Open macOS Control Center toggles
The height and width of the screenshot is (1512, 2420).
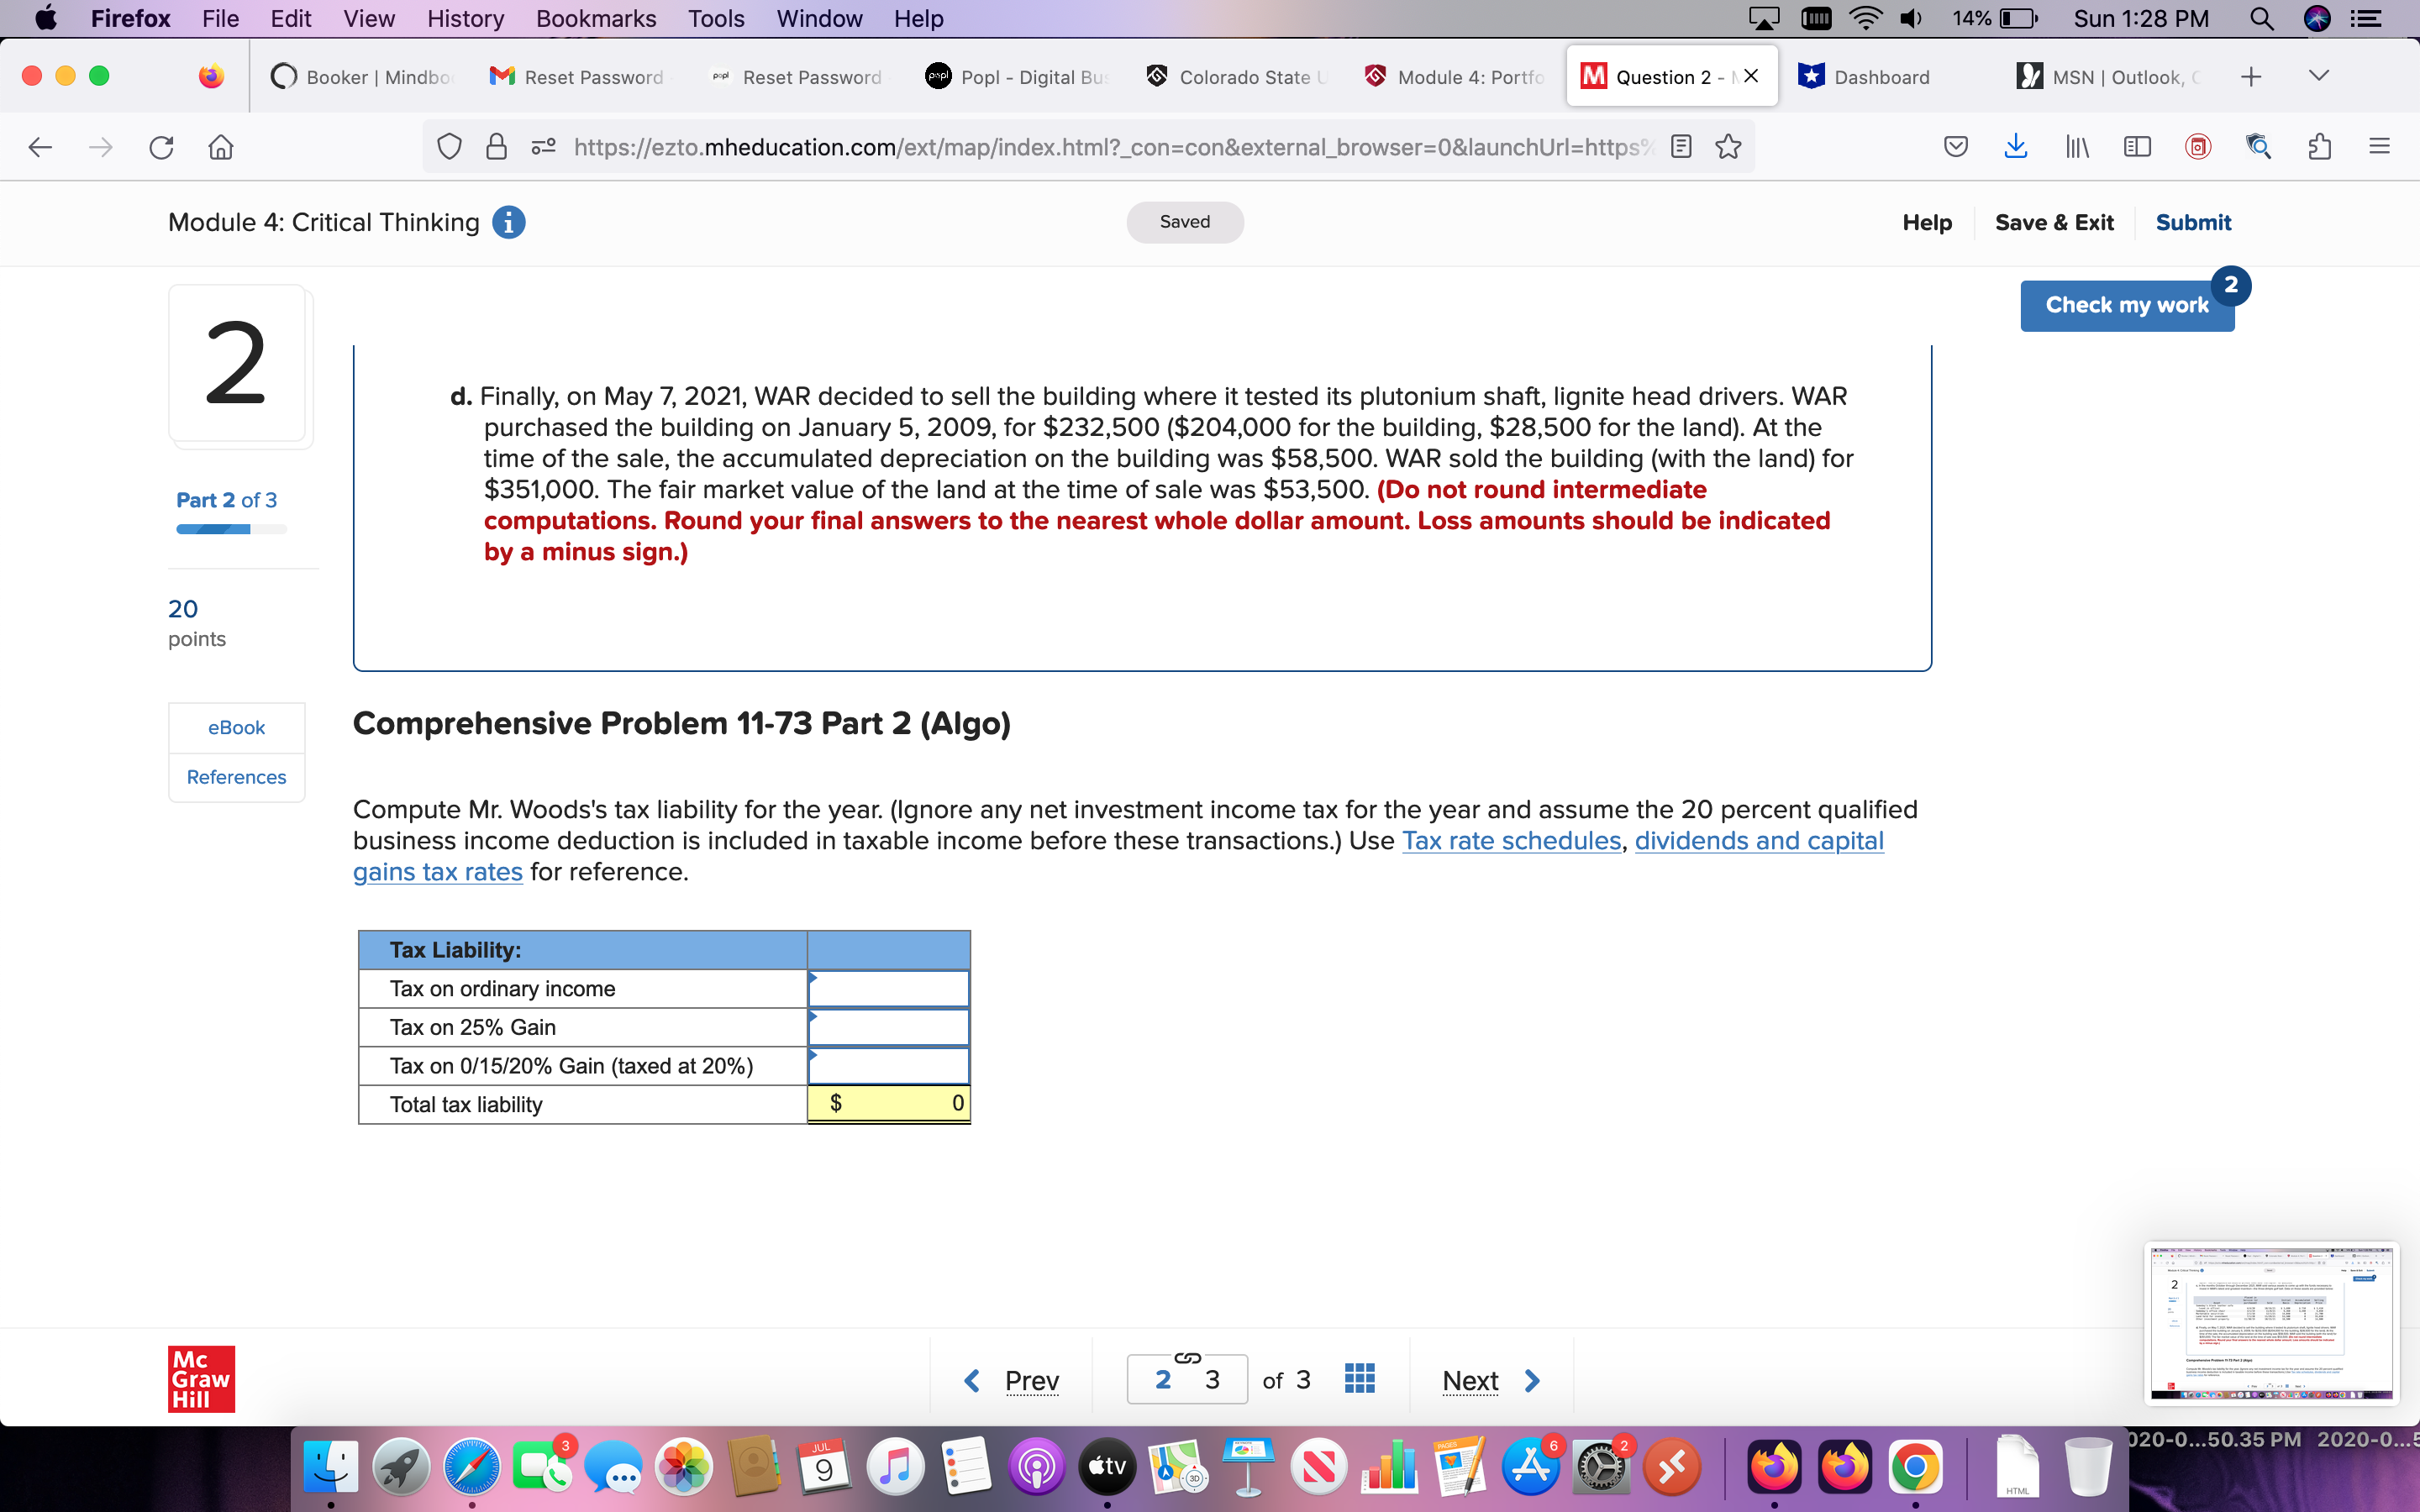tap(2366, 19)
